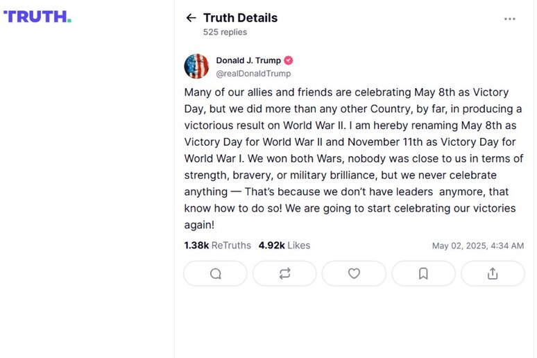Click the final word 'again!' in the post

[x=200, y=225]
